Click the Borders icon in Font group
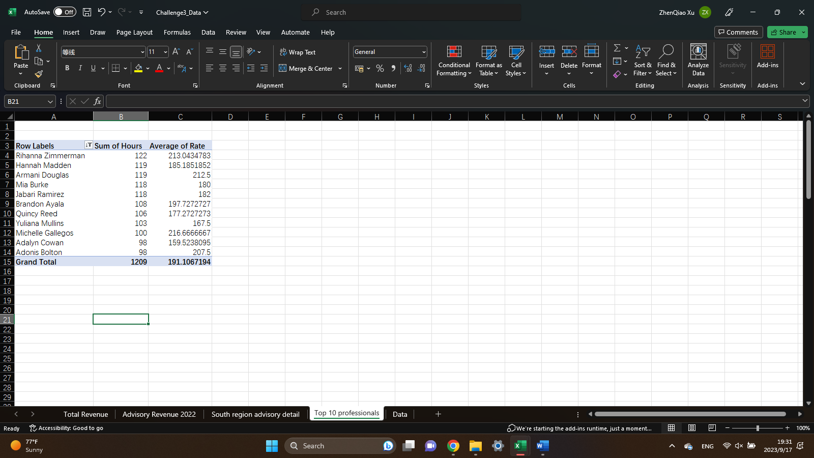This screenshot has height=458, width=814. (116, 68)
